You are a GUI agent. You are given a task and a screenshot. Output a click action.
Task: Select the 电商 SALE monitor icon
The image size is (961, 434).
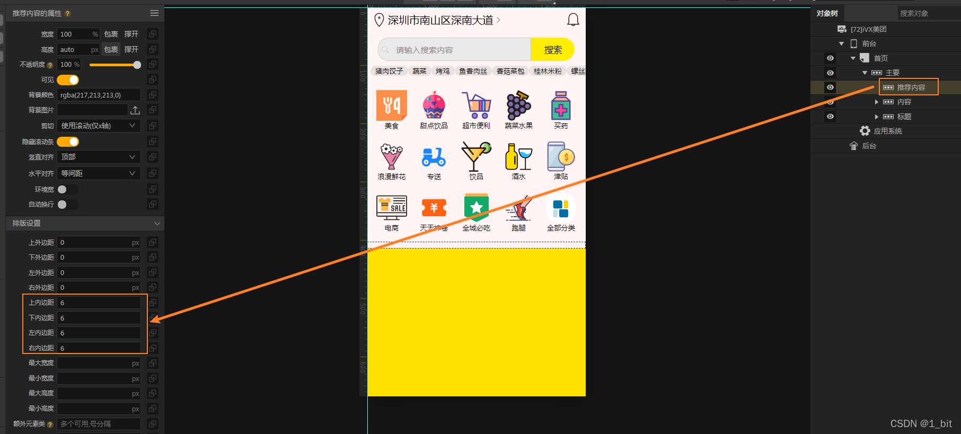coord(392,207)
